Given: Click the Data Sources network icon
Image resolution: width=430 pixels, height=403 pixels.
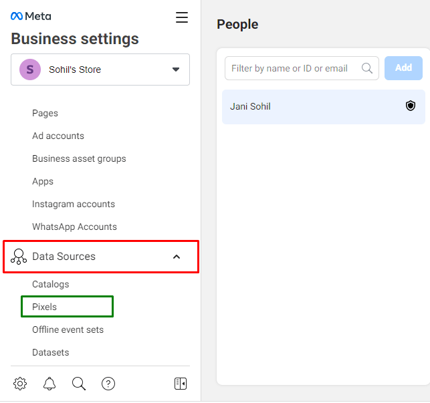Looking at the screenshot, I should pyautogui.click(x=19, y=257).
